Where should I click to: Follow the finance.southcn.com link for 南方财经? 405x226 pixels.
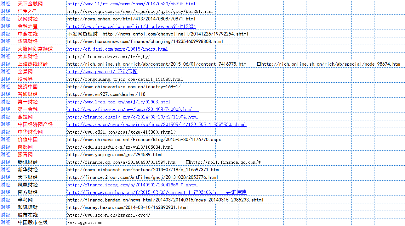(x=157, y=192)
